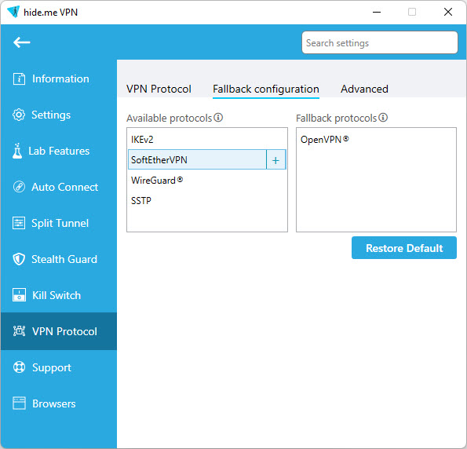Click the back arrow icon

click(21, 42)
